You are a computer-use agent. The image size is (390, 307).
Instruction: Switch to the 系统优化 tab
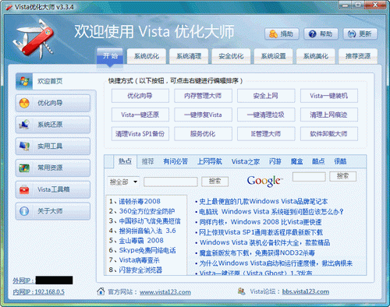(x=147, y=56)
